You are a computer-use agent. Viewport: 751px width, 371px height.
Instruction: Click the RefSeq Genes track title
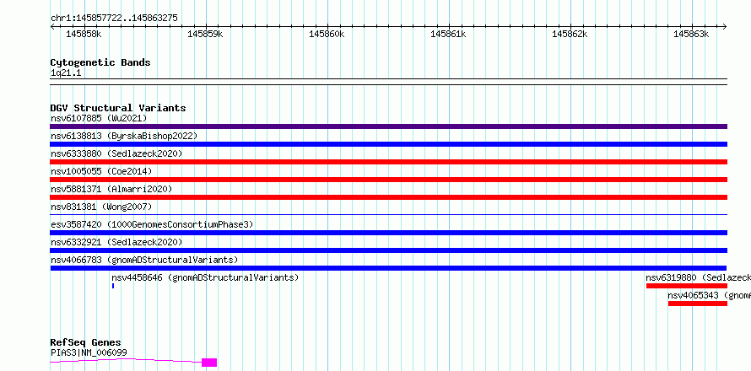click(x=86, y=343)
